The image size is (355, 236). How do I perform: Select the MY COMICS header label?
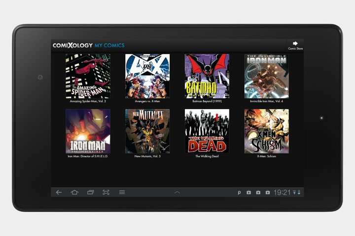109,45
